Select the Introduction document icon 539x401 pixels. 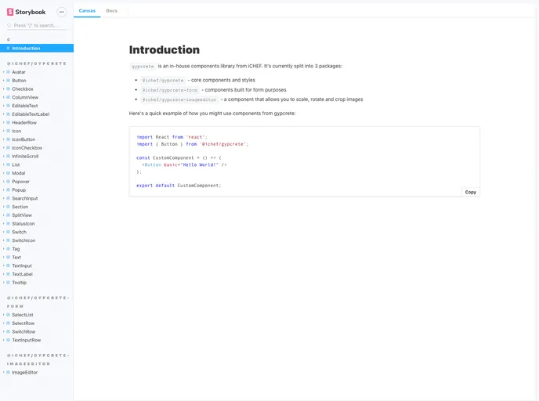[x=9, y=49]
